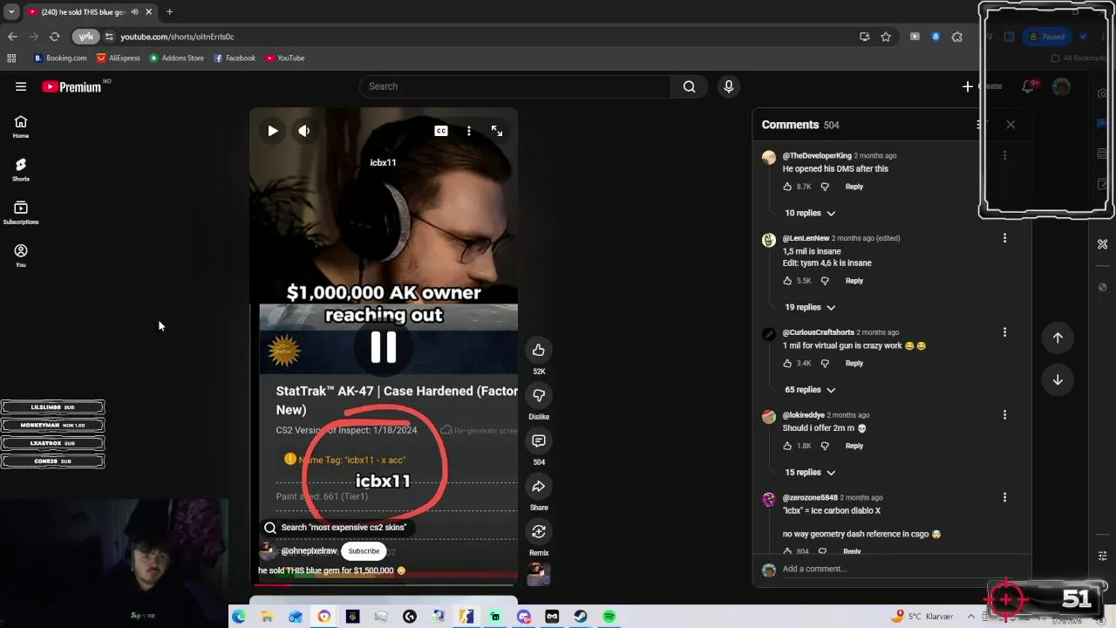The image size is (1116, 628).
Task: Open the Addons Store bookmark
Action: [x=177, y=58]
